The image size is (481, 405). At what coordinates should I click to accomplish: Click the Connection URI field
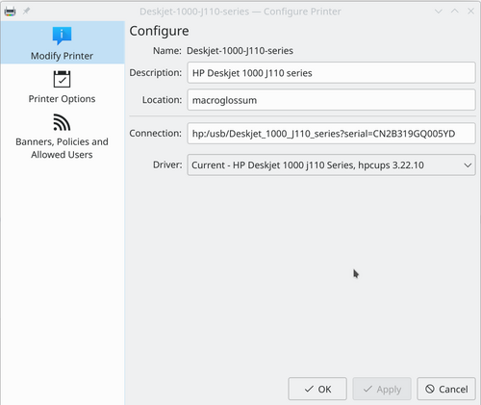pyautogui.click(x=331, y=134)
